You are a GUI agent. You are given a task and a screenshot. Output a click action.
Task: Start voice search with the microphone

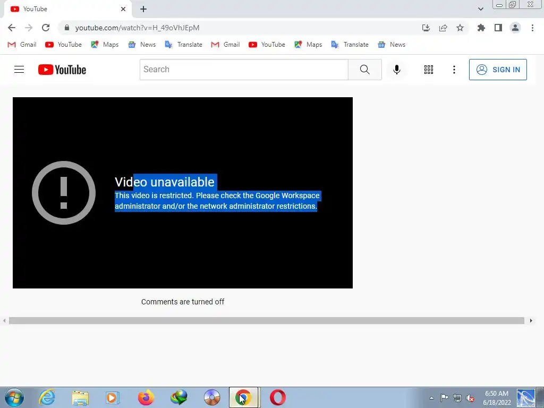[396, 70]
